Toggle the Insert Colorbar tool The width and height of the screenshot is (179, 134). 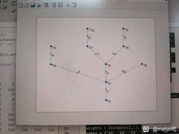tap(54, 5)
